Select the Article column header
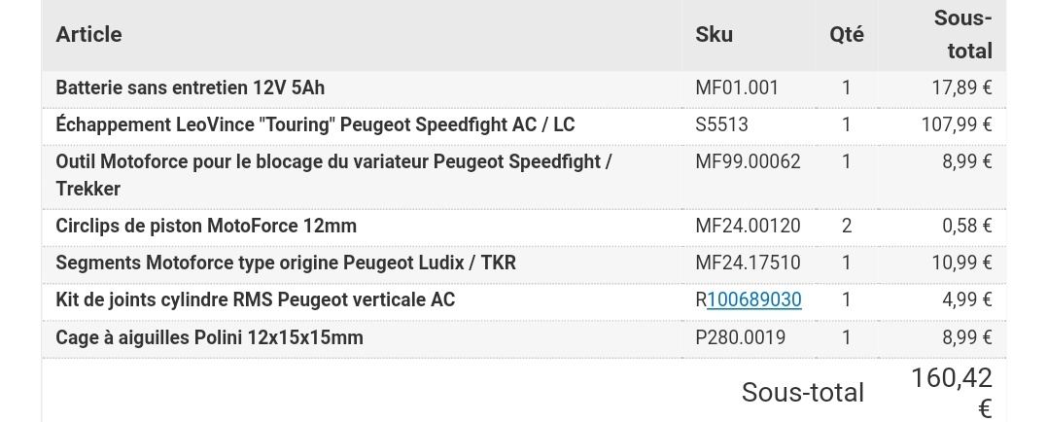 point(88,34)
